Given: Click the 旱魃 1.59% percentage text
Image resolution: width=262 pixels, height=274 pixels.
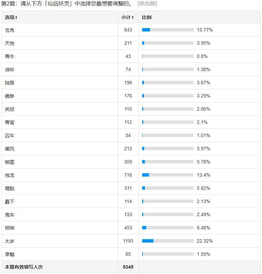Looking at the screenshot, I should tap(203, 254).
